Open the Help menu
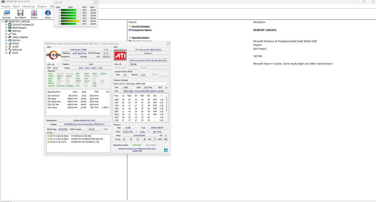 point(52,6)
